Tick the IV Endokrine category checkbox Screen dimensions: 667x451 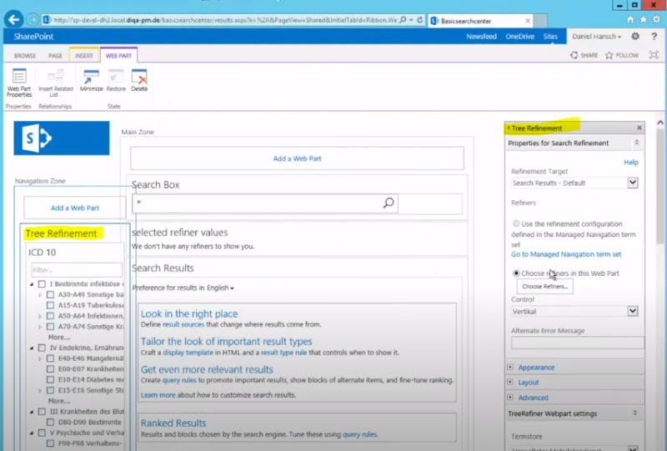click(42, 348)
